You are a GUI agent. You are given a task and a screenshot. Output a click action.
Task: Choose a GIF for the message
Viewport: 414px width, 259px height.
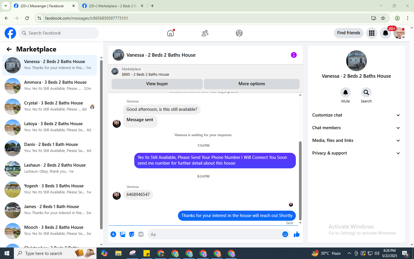pyautogui.click(x=141, y=234)
